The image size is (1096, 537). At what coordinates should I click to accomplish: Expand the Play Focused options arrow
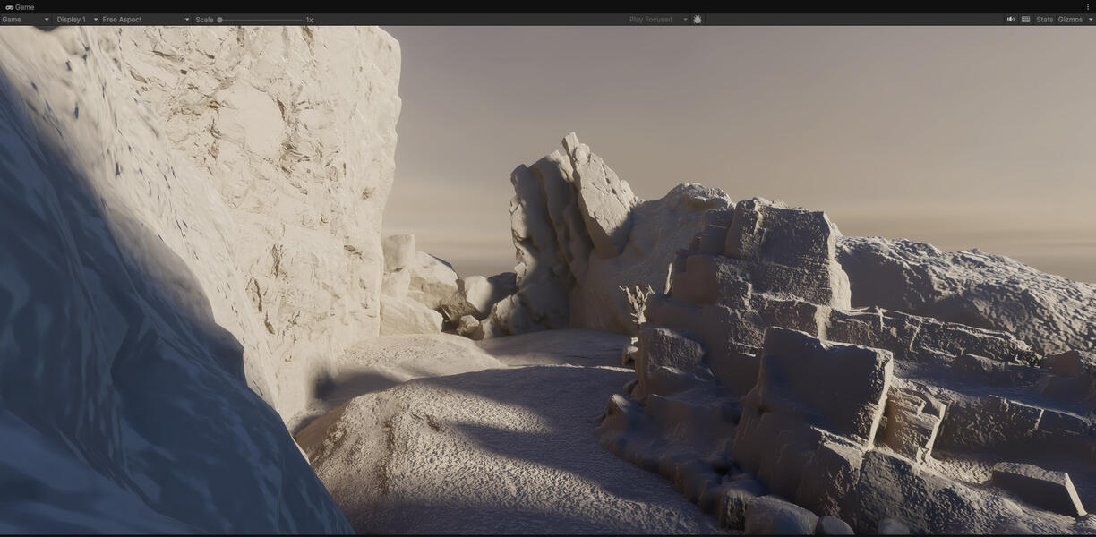pyautogui.click(x=685, y=19)
